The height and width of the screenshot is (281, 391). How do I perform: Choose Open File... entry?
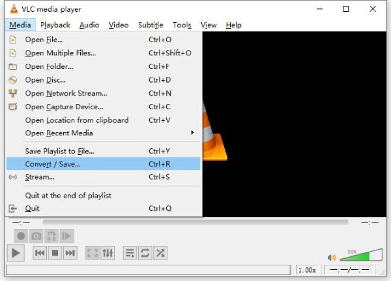coord(103,40)
